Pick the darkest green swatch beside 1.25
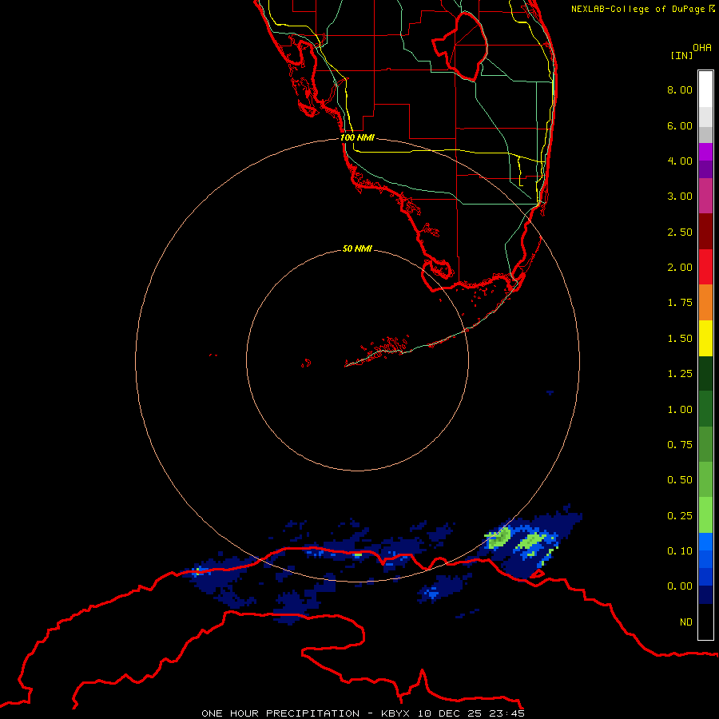Screen dimensions: 719x719 (705, 374)
